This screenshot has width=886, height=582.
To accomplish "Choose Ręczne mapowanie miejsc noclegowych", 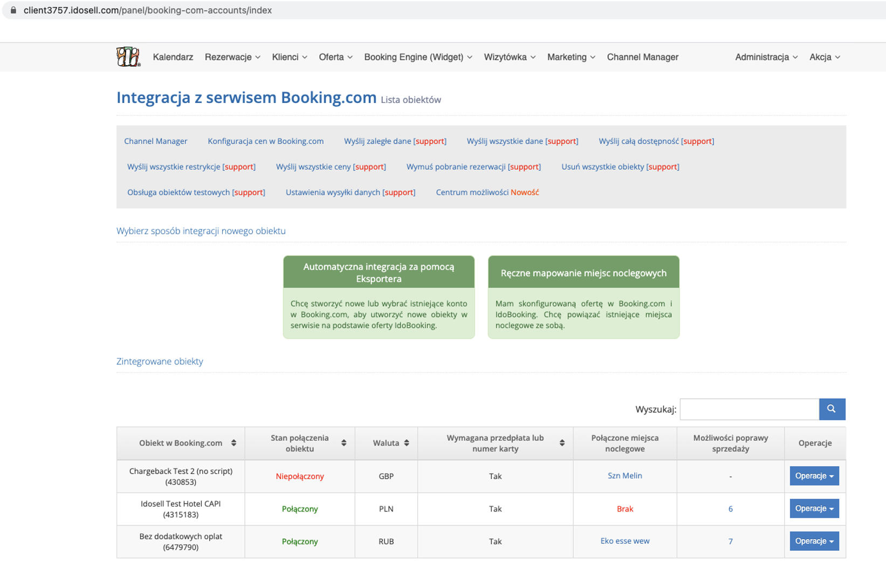I will [583, 297].
